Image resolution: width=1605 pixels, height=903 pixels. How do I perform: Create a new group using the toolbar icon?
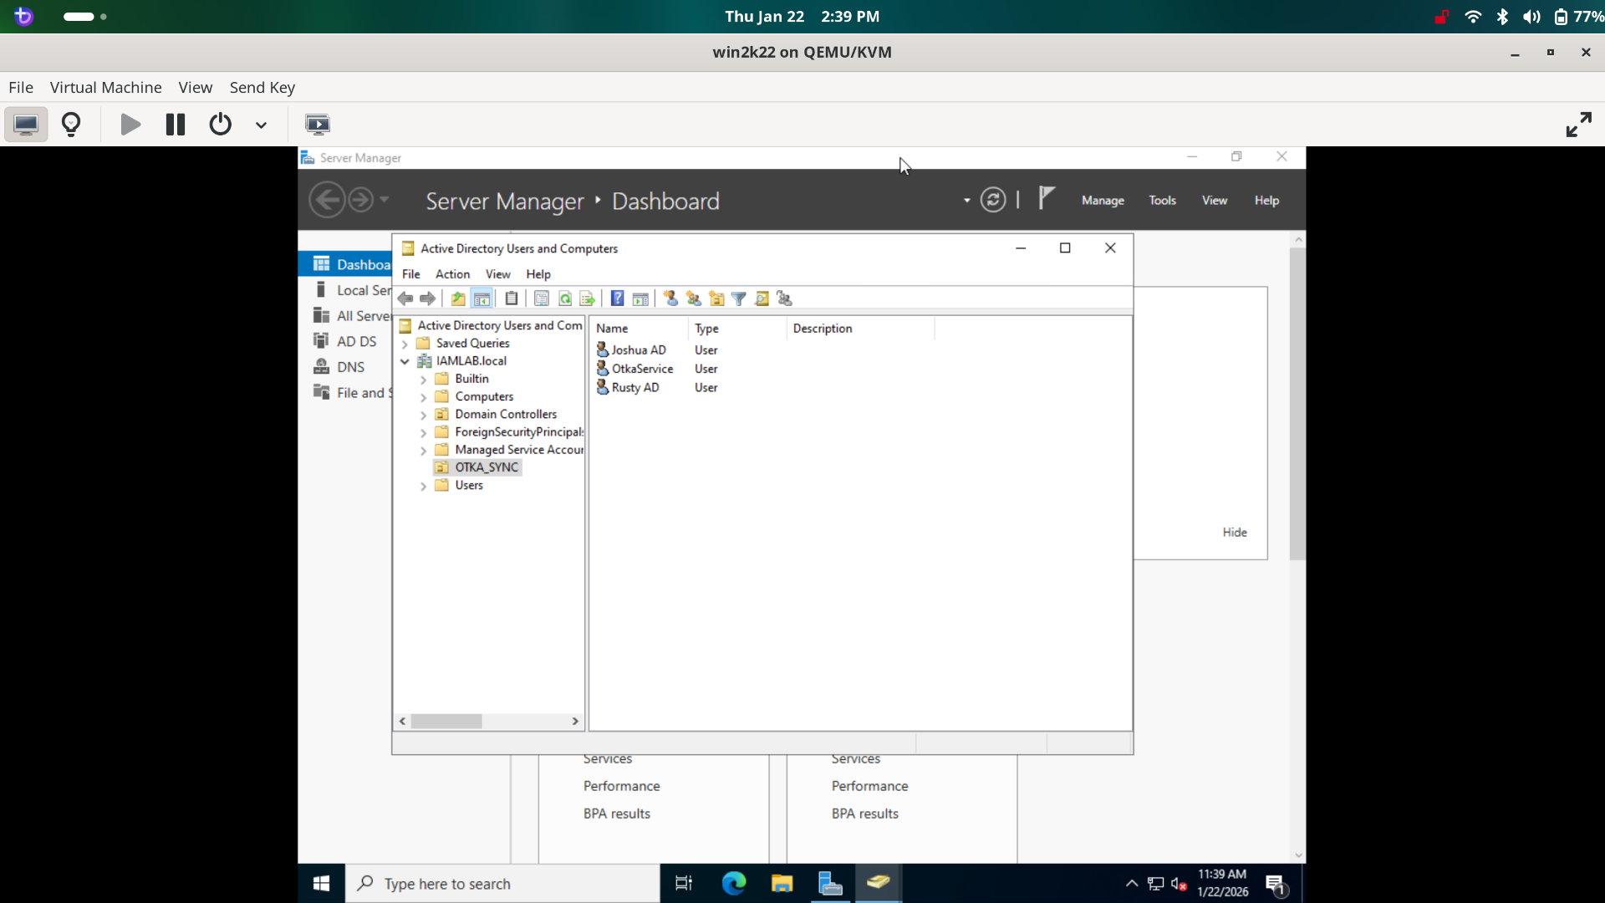[x=693, y=298]
